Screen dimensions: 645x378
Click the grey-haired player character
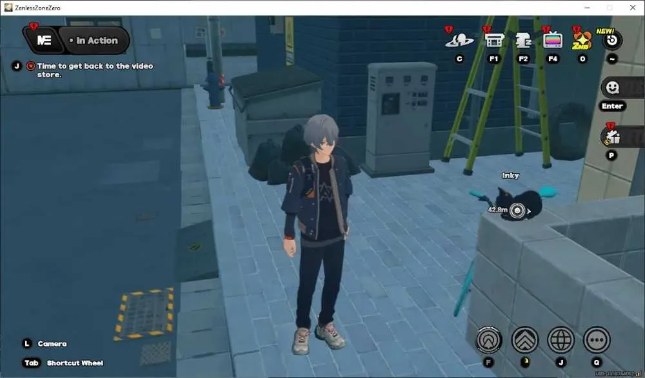318,234
